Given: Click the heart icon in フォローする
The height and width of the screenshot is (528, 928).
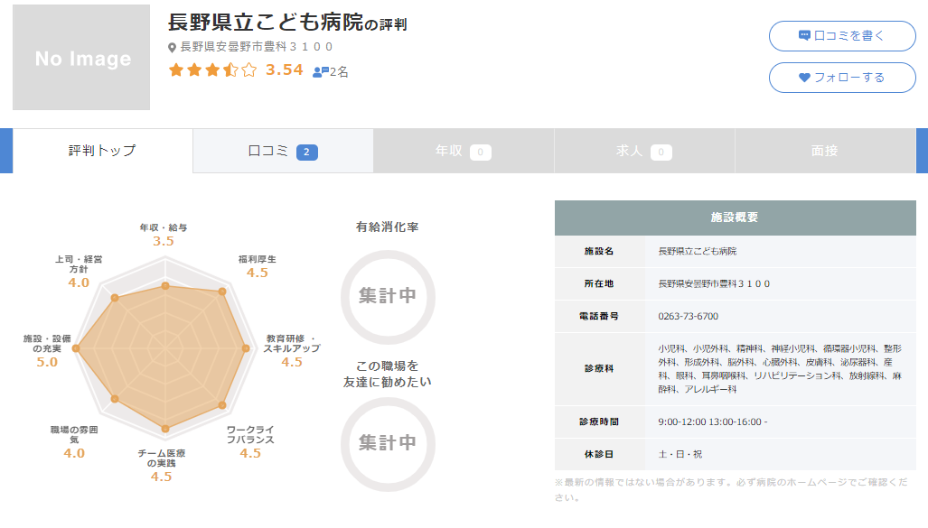Looking at the screenshot, I should click(804, 78).
